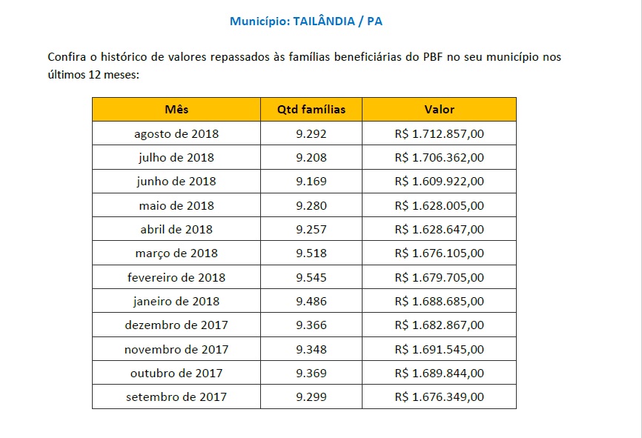Click the 'setembro de 2017' cell
The image size is (642, 438).
coord(176,397)
